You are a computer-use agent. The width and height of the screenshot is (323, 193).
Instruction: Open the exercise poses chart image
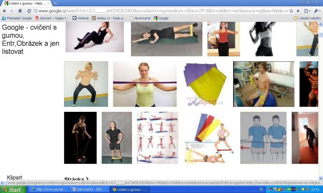pyautogui.click(x=157, y=138)
